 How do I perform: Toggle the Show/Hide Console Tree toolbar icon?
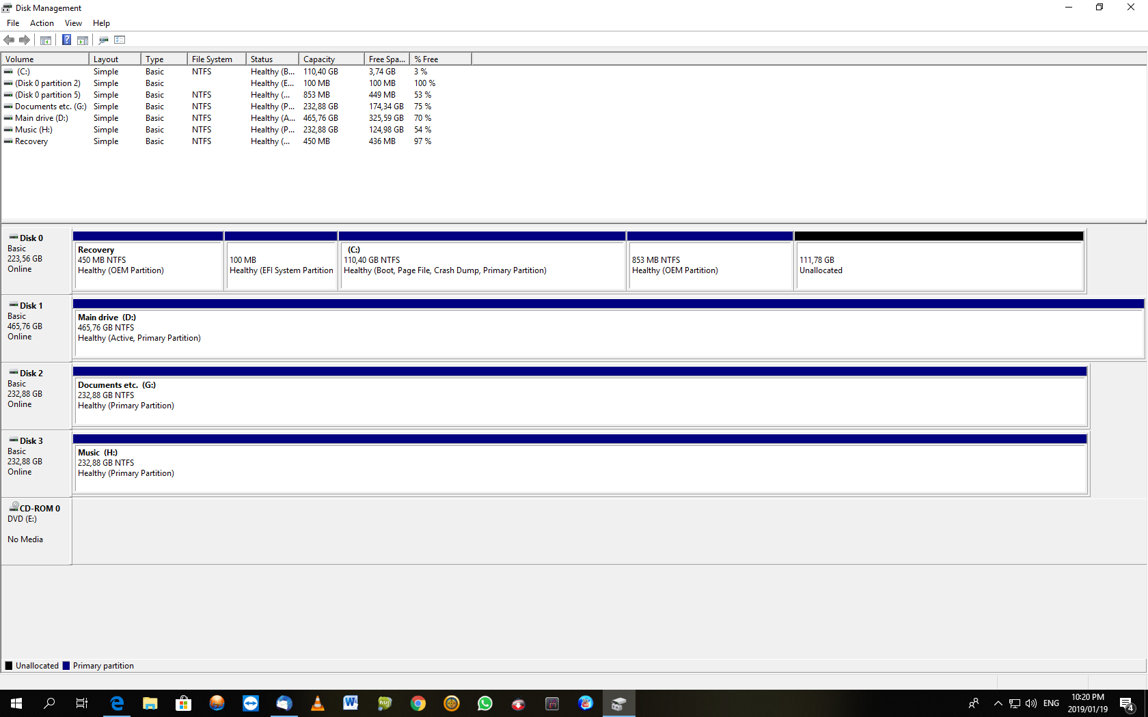[x=46, y=40]
